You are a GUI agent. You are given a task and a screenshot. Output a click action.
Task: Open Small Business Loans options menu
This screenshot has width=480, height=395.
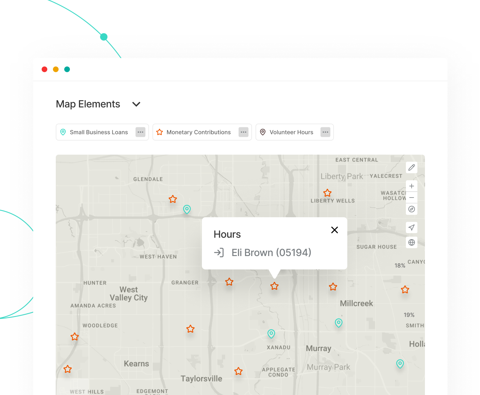point(140,132)
